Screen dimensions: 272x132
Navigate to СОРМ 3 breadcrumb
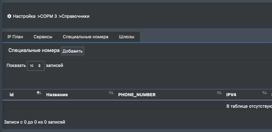pyautogui.click(x=48, y=16)
